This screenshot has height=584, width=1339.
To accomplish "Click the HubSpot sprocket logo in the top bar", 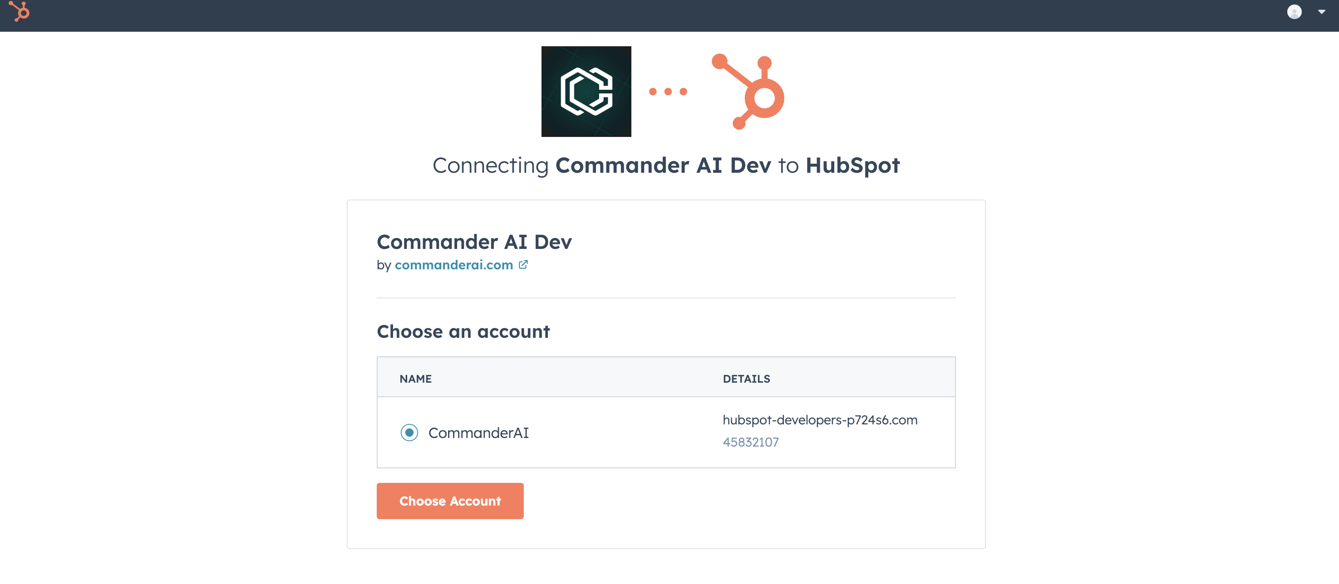I will [20, 11].
